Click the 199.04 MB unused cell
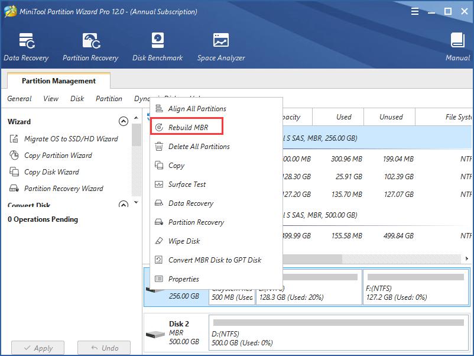This screenshot has height=356, width=474. click(398, 159)
